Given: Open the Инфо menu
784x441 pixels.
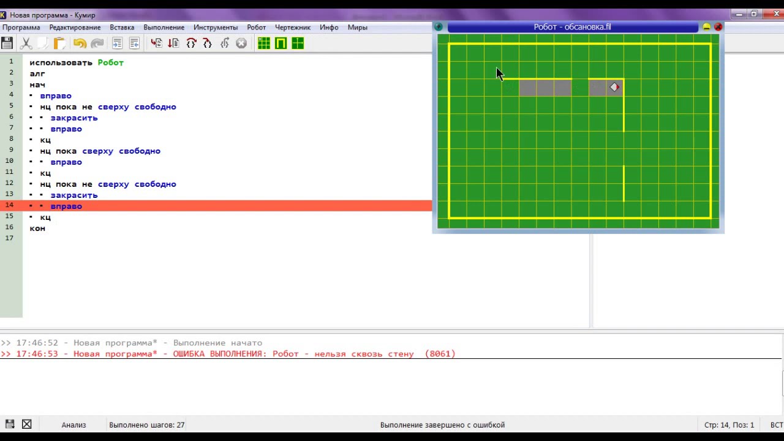Looking at the screenshot, I should (x=329, y=27).
